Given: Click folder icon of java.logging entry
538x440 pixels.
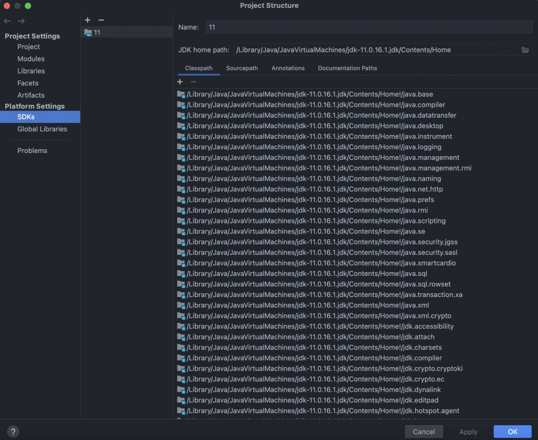Looking at the screenshot, I should tap(181, 147).
